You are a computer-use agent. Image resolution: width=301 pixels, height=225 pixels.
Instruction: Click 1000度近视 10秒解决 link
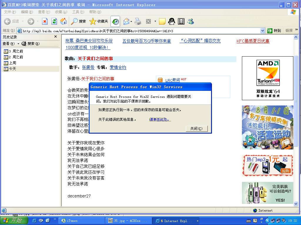point(88,47)
